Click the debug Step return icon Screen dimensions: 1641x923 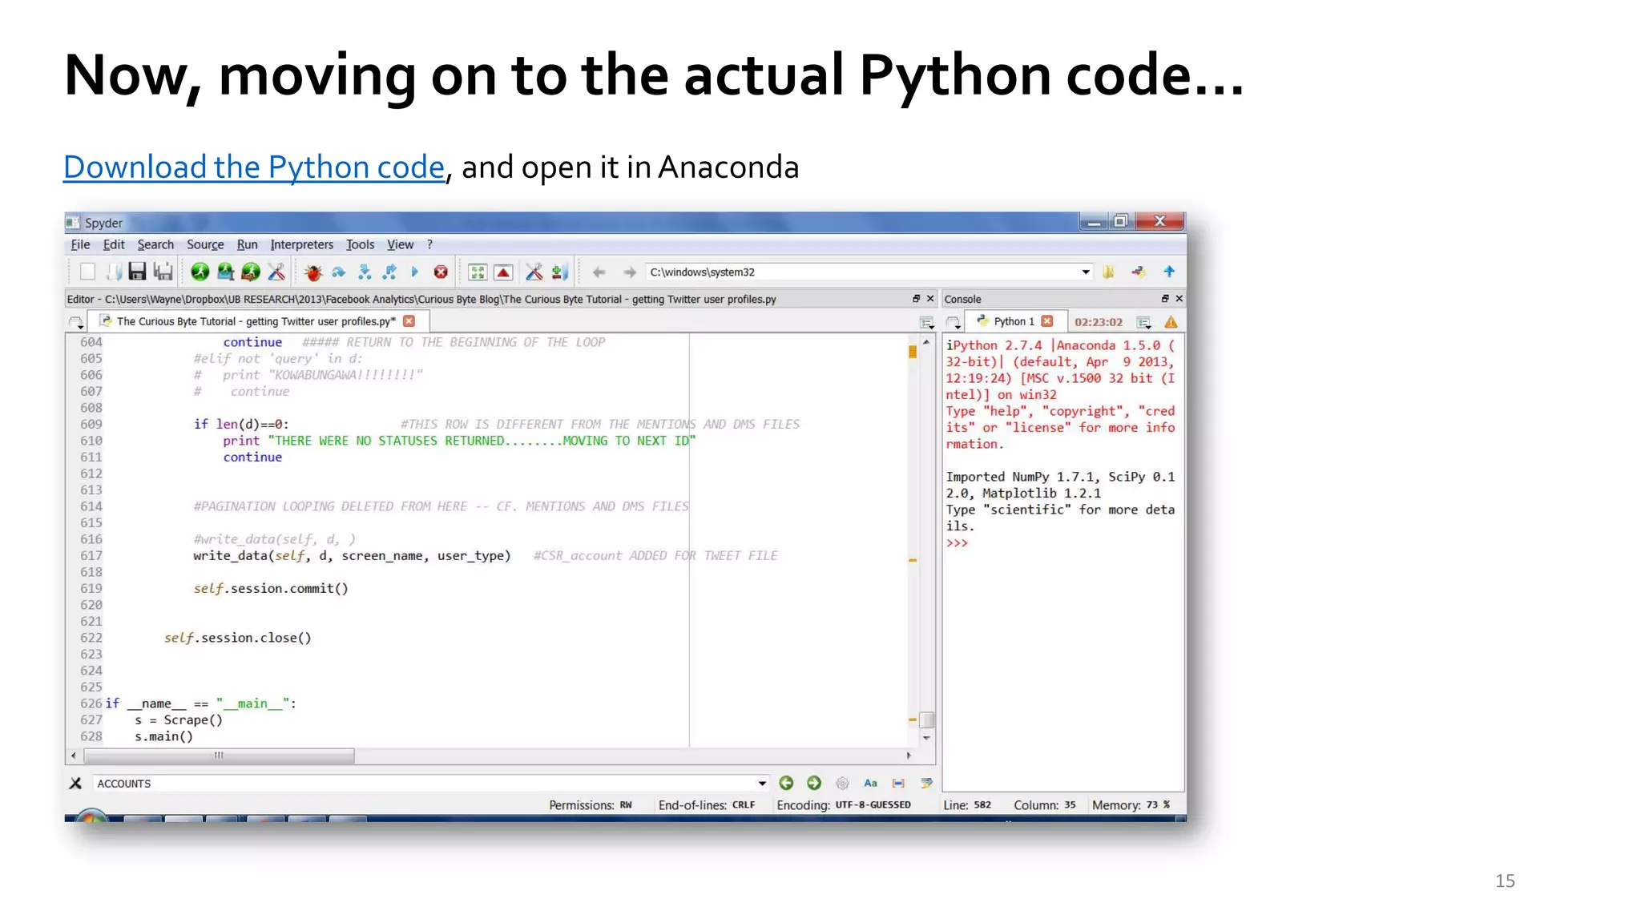(x=390, y=272)
